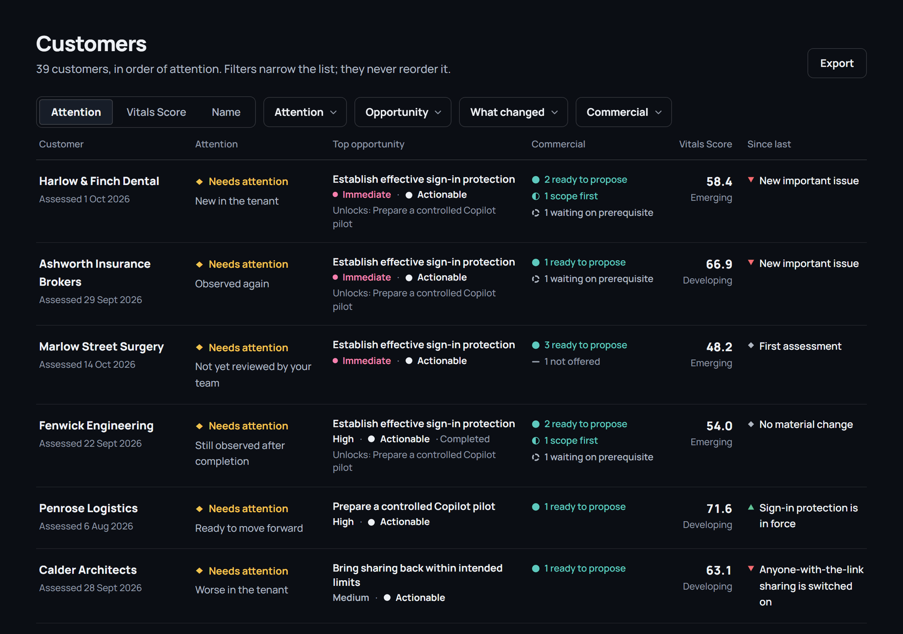Click the Export button
This screenshot has height=634, width=903.
tap(836, 63)
